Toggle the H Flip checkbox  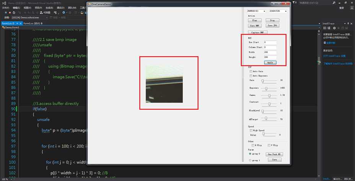[x=253, y=146]
